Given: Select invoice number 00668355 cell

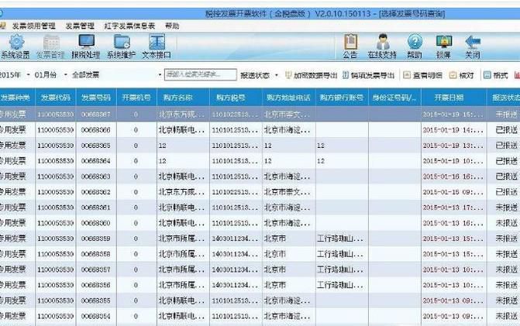Looking at the screenshot, I should tap(96, 300).
